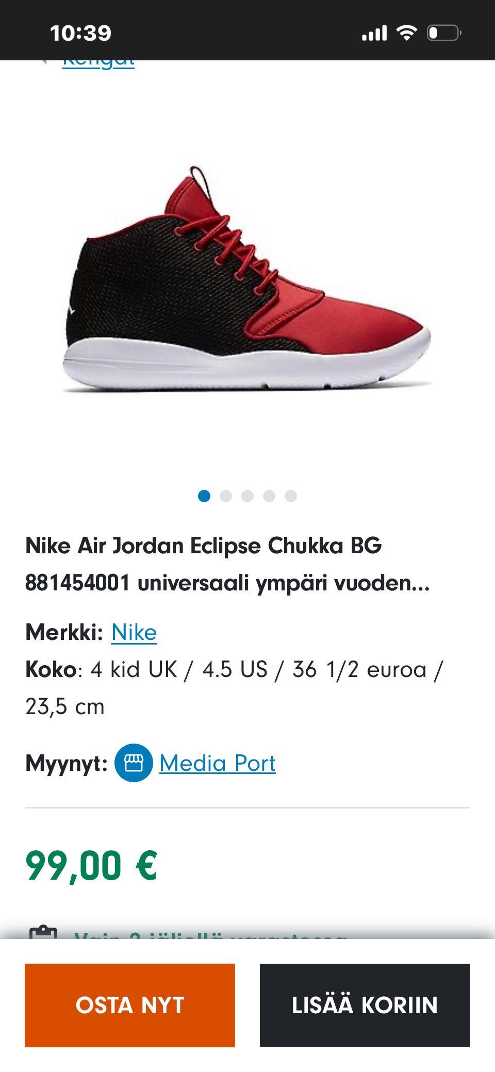This screenshot has height=1072, width=495.
Task: Tap the 99,00 € price
Action: coord(91,866)
